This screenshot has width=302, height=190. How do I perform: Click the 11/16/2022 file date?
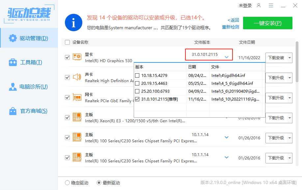click(249, 58)
